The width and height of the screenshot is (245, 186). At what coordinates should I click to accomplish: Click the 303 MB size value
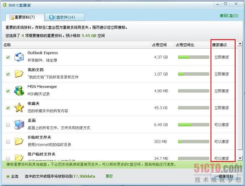pyautogui.click(x=160, y=142)
